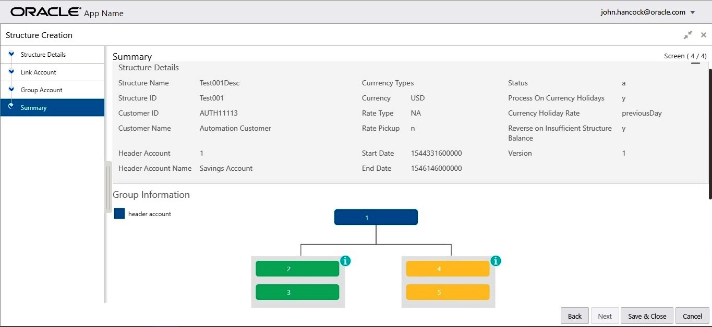The height and width of the screenshot is (327, 712).
Task: Click the 'Reverse on Insufficient Structure Balance' label
Action: (x=560, y=133)
